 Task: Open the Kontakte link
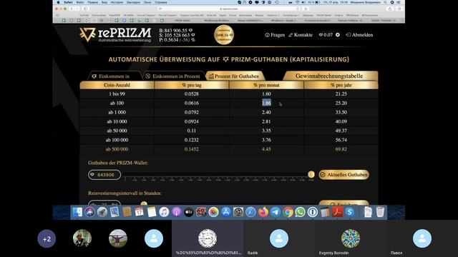tap(301, 35)
